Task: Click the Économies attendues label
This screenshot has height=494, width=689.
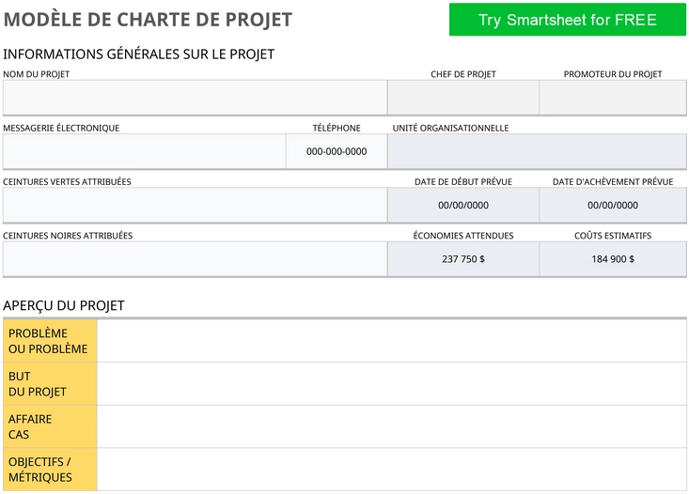Action: (463, 236)
